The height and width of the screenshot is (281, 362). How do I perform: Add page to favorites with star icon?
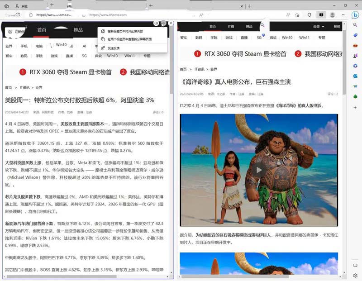coord(297,15)
